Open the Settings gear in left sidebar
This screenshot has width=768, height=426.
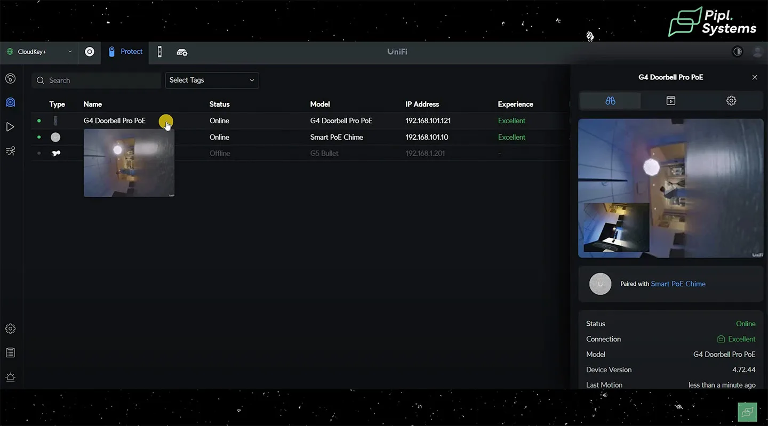tap(10, 328)
